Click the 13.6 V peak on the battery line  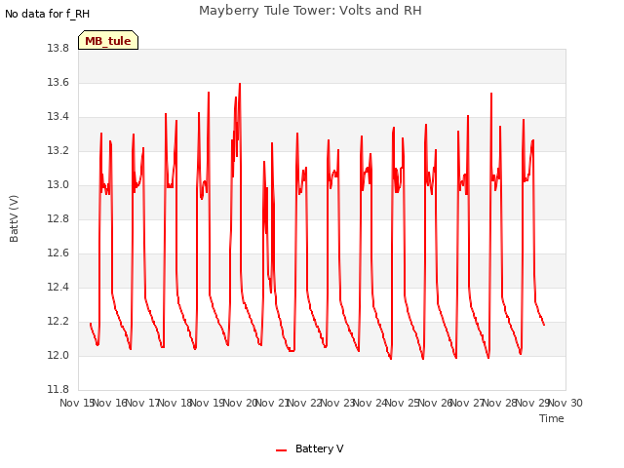[240, 84]
